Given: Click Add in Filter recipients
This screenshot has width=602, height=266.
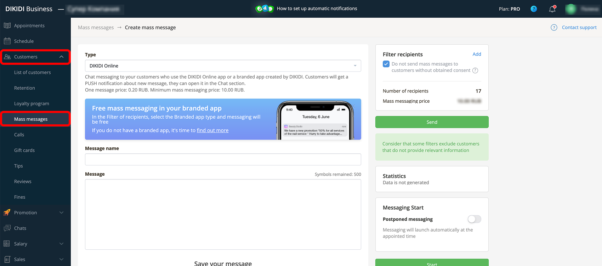Looking at the screenshot, I should (477, 54).
